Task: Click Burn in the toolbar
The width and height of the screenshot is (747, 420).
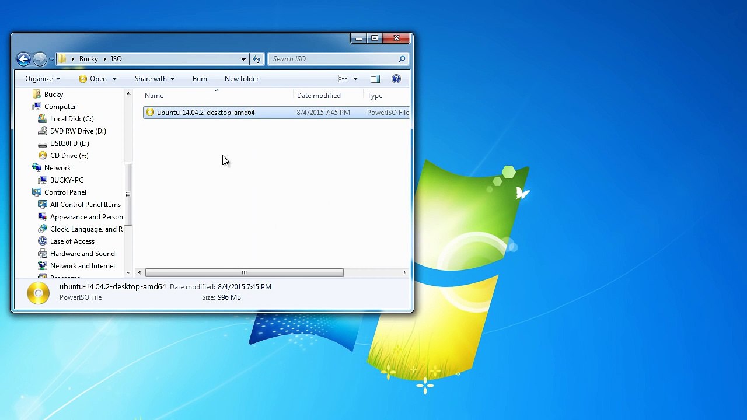Action: click(x=200, y=79)
